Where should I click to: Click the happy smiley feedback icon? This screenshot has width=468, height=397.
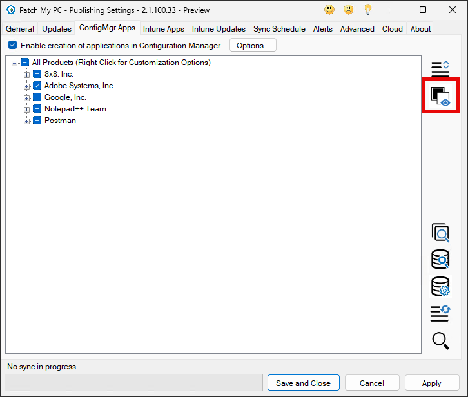pos(329,10)
